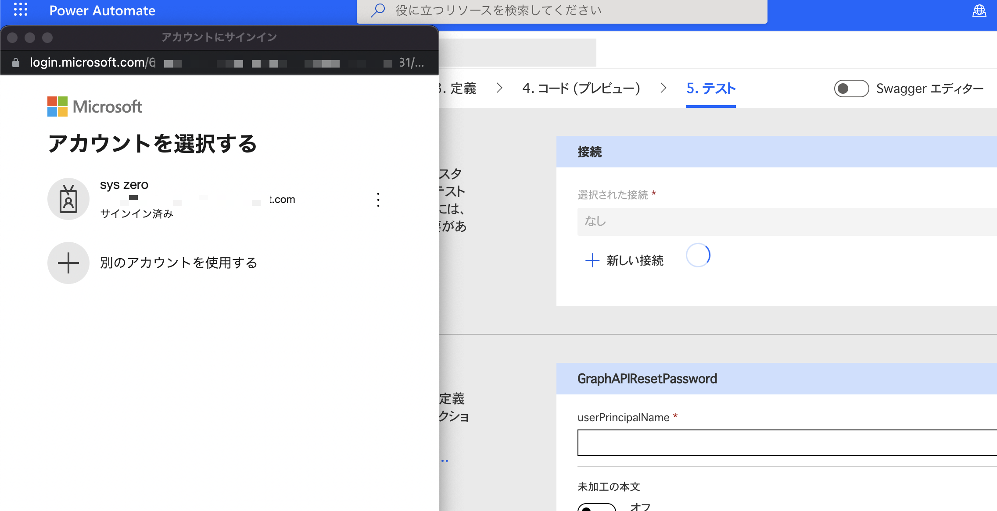997x511 pixels.
Task: Open the Power Automate app launcher grid
Action: click(21, 9)
